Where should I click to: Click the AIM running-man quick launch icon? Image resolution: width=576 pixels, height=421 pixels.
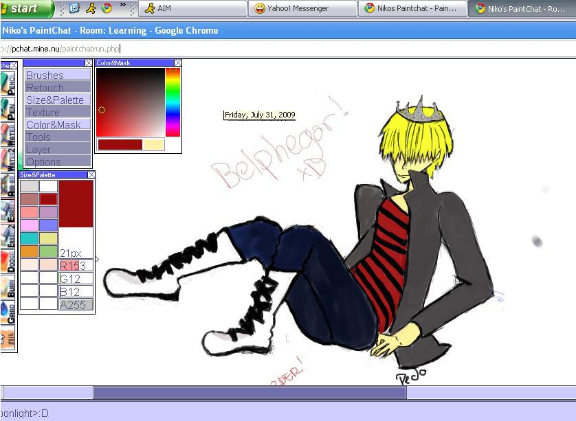click(x=90, y=8)
